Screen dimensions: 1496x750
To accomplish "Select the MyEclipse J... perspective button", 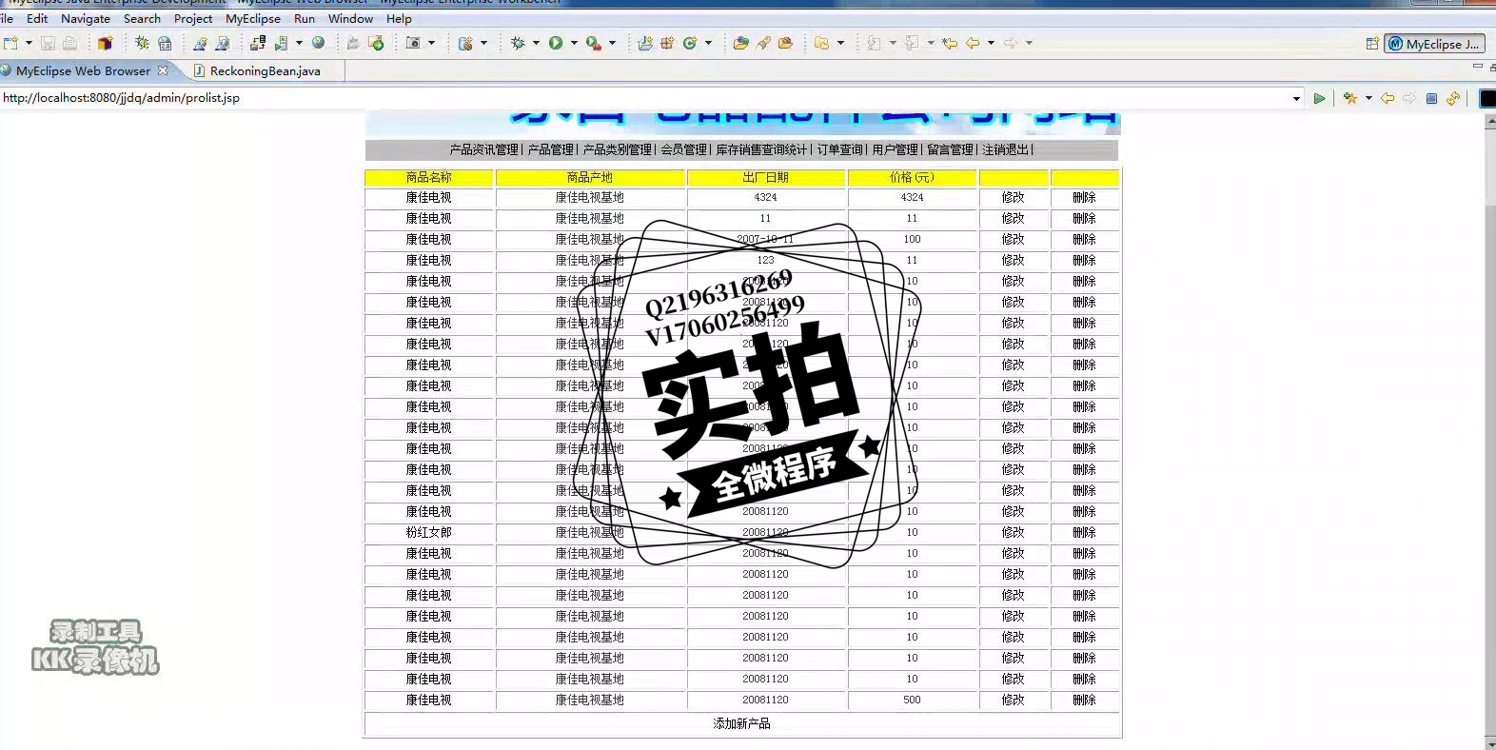I will pyautogui.click(x=1434, y=44).
